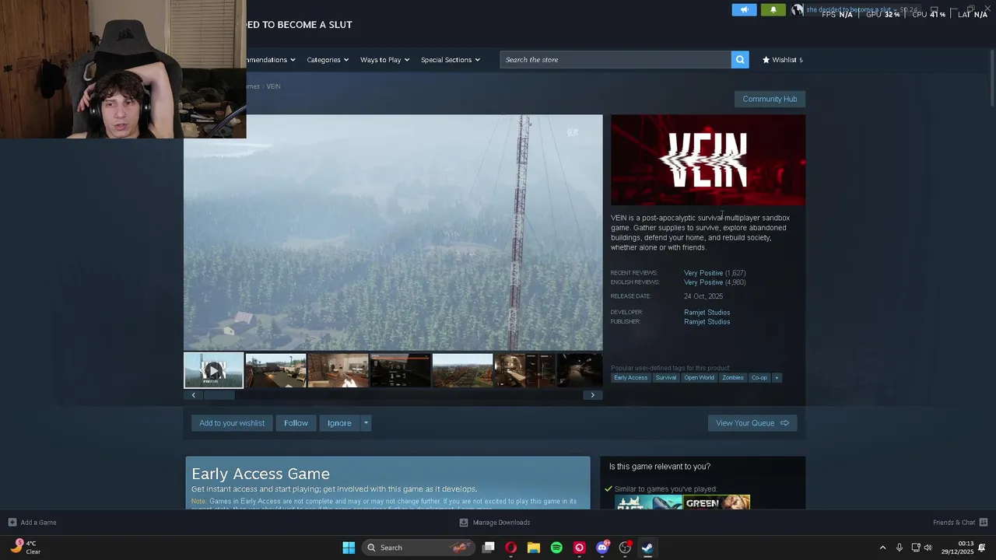Screen dimensions: 996x560
Task: Select the Zombies tag
Action: tap(732, 378)
